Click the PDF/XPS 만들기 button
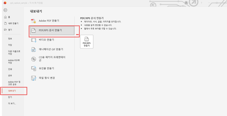 (87, 42)
